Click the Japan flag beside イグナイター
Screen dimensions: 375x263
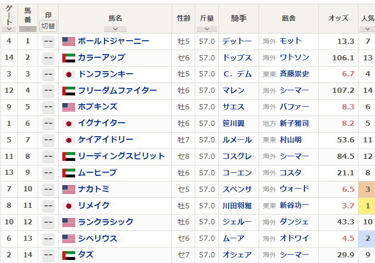tap(69, 123)
